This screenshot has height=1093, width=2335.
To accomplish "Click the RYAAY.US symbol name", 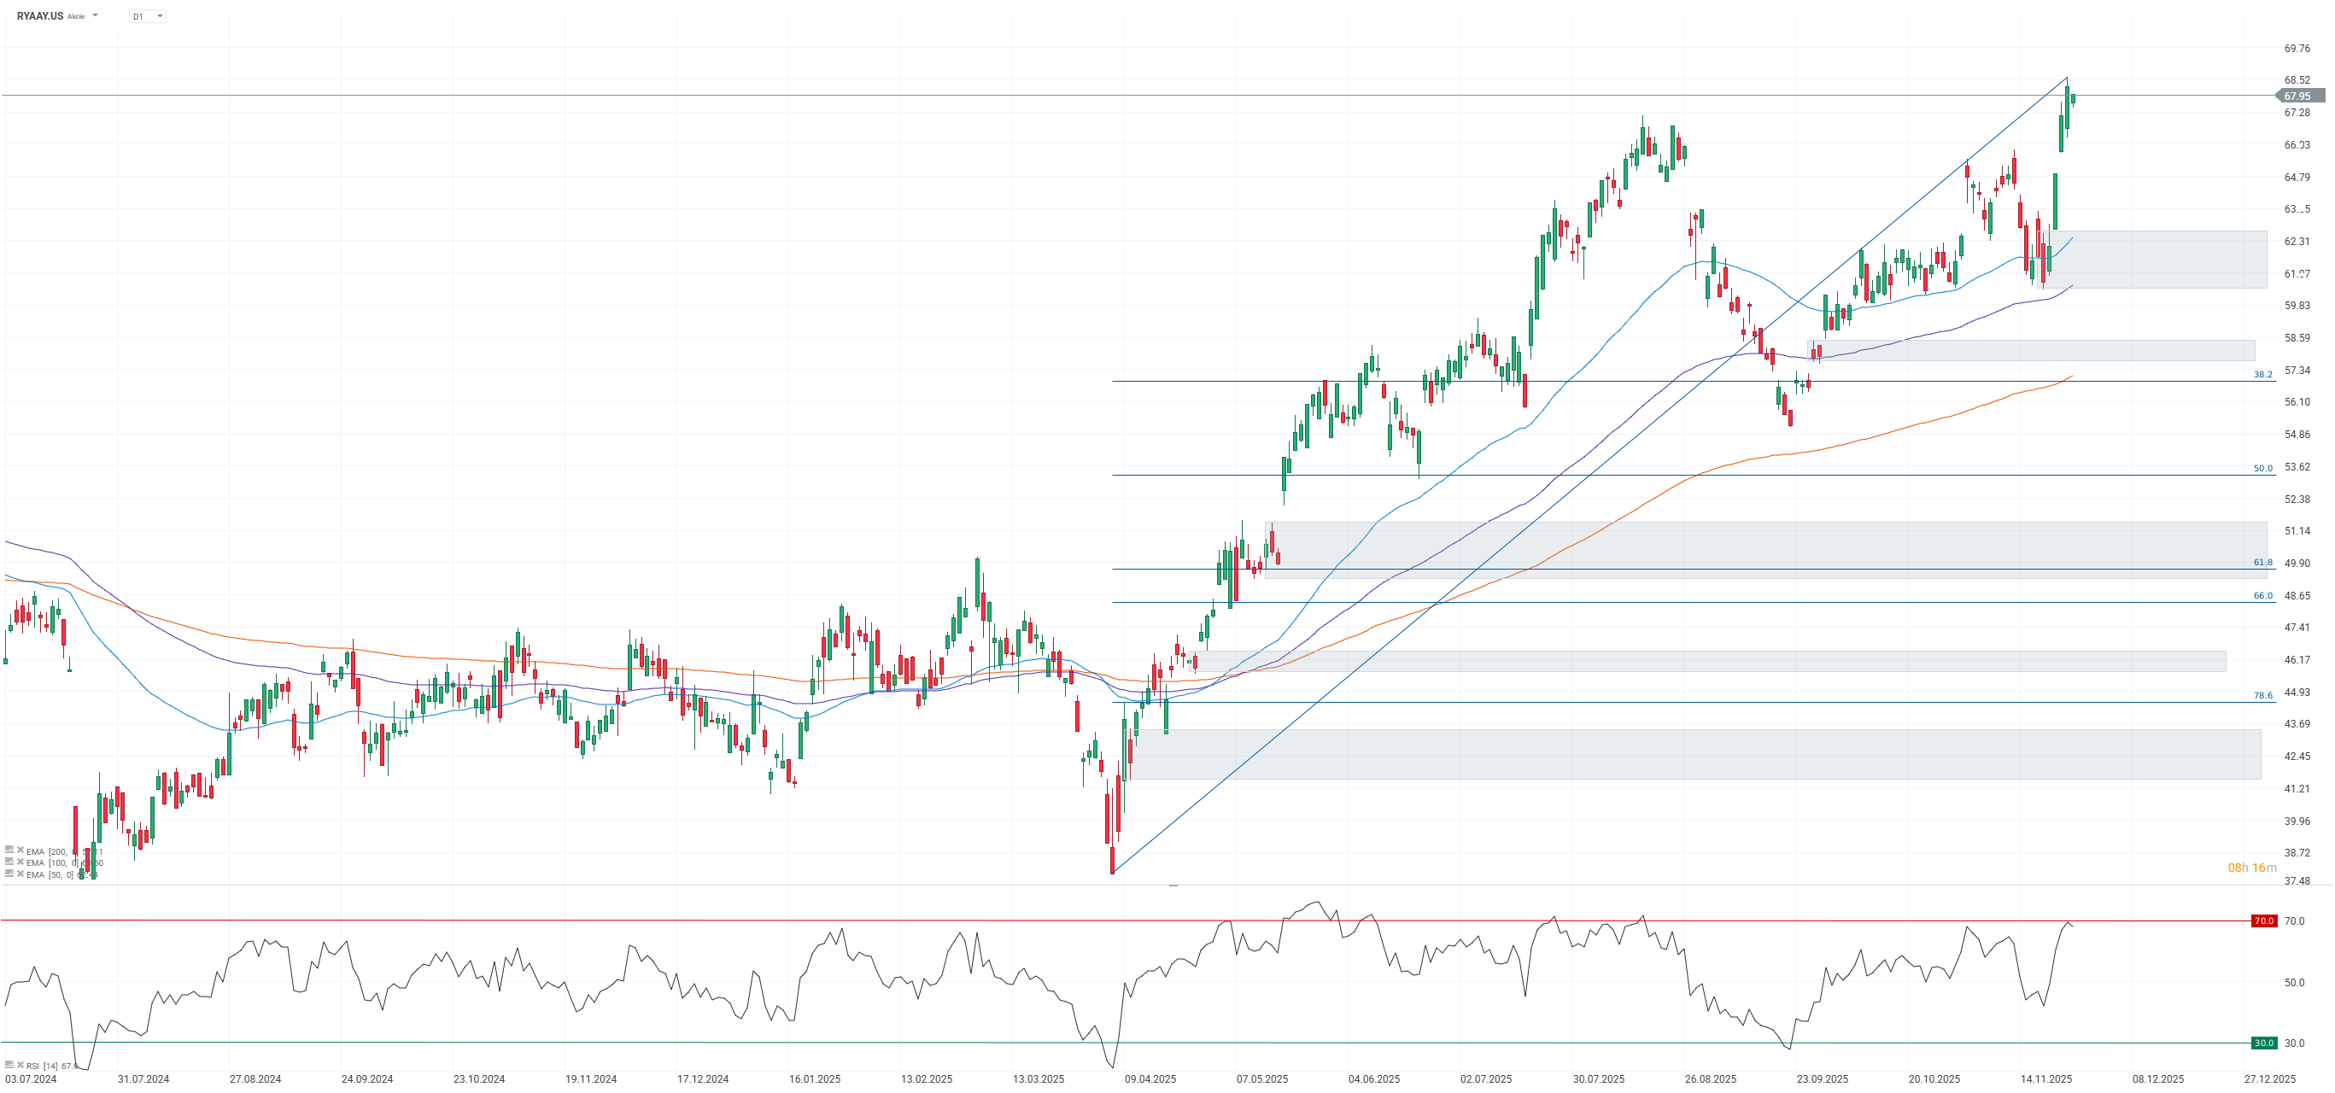I will tap(40, 15).
